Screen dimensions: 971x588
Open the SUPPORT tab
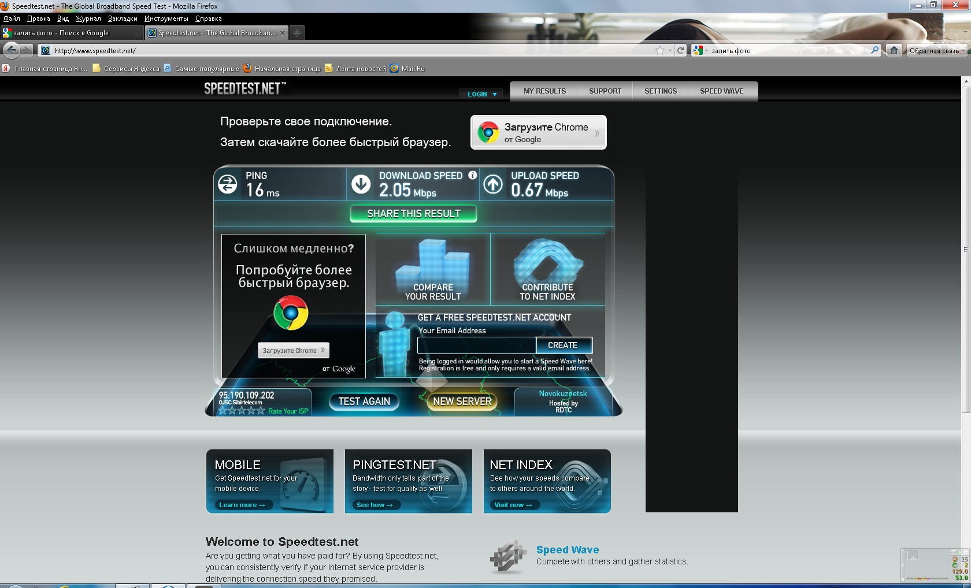click(605, 91)
